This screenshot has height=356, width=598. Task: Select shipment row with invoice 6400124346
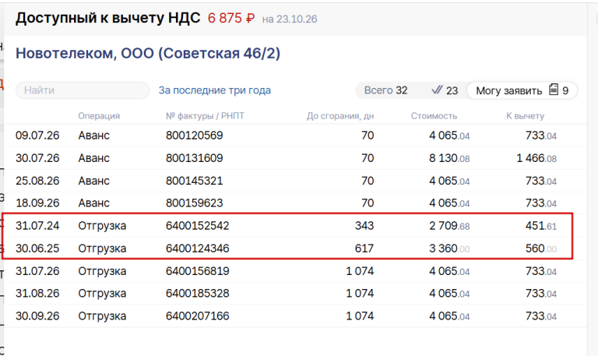(295, 248)
